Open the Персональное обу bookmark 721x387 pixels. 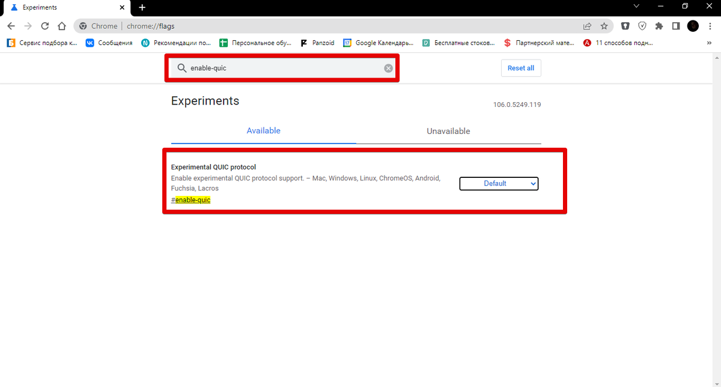pos(255,43)
